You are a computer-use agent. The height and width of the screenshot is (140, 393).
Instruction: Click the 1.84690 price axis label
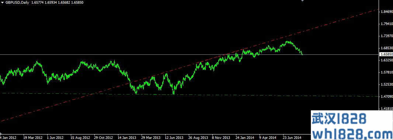386,12
